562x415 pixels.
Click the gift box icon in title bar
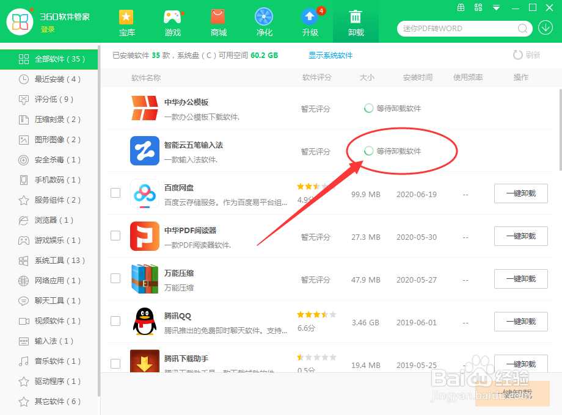(461, 7)
